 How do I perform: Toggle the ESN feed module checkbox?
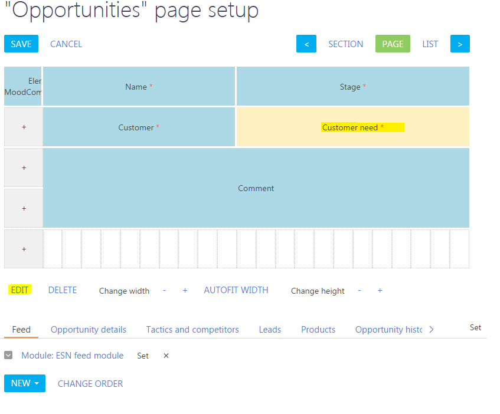tap(8, 355)
